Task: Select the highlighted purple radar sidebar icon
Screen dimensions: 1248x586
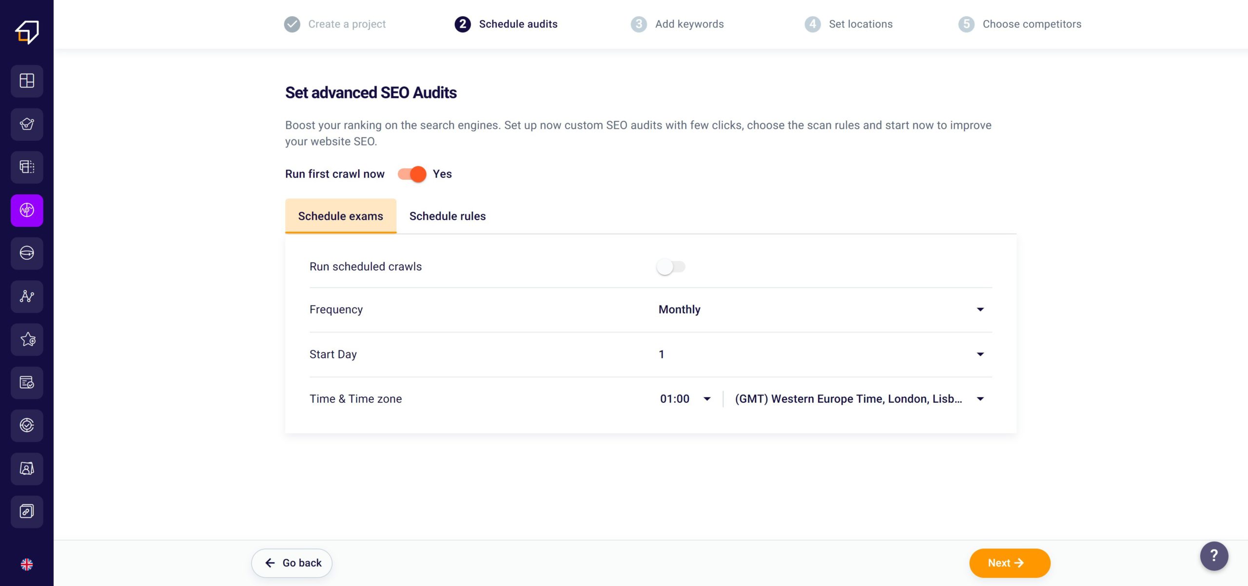Action: (x=27, y=211)
